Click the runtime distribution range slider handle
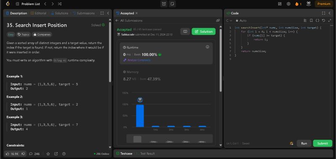This screenshot has height=159, width=336. pos(137,139)
